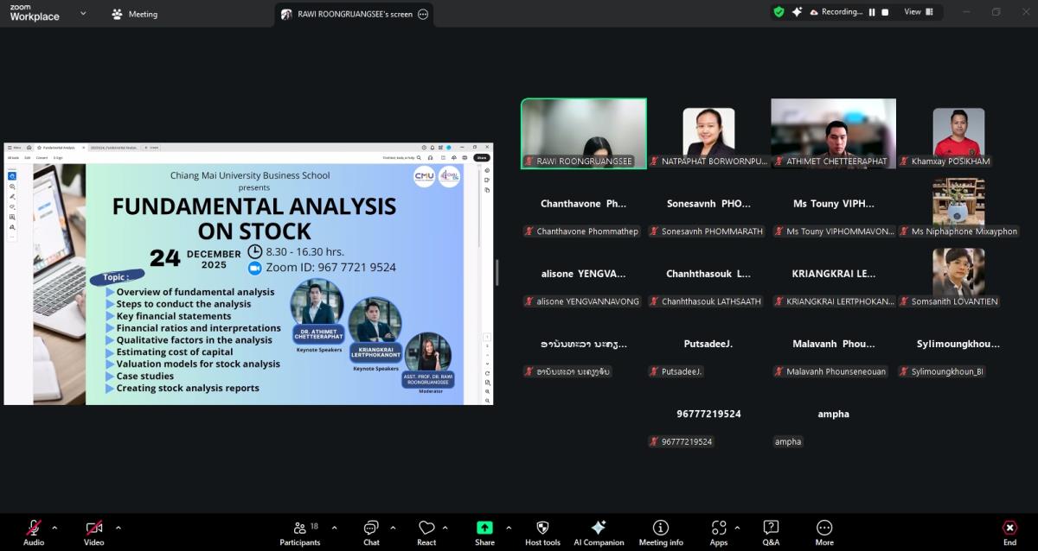Select ATHIMET CHETTEERAPHAT's video thumbnail

[833, 132]
